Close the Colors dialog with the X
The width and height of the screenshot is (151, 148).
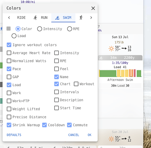pyautogui.click(x=93, y=8)
